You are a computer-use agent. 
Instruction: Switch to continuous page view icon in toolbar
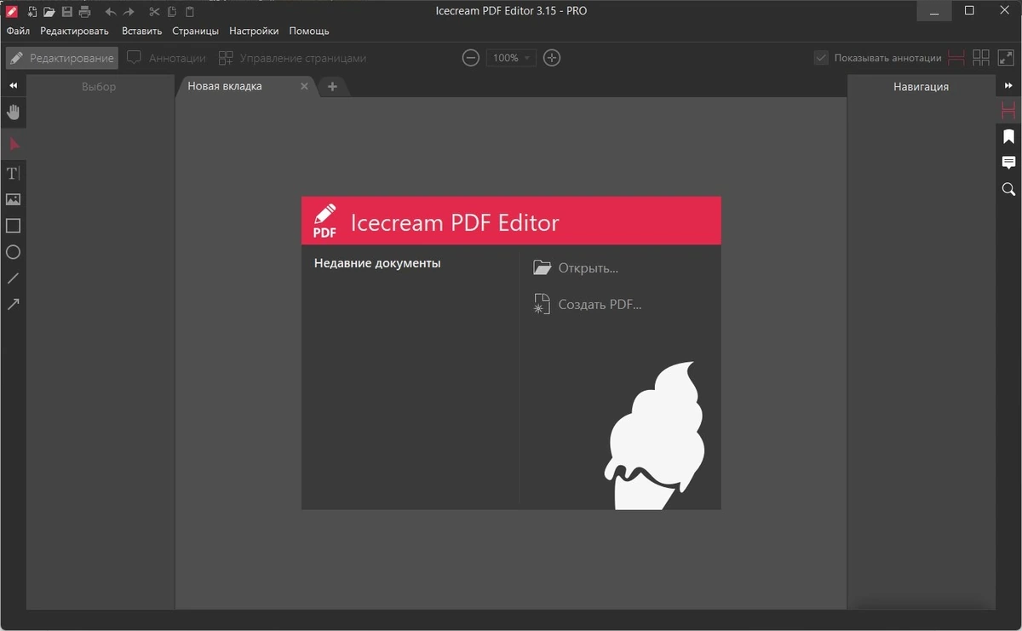(x=956, y=58)
